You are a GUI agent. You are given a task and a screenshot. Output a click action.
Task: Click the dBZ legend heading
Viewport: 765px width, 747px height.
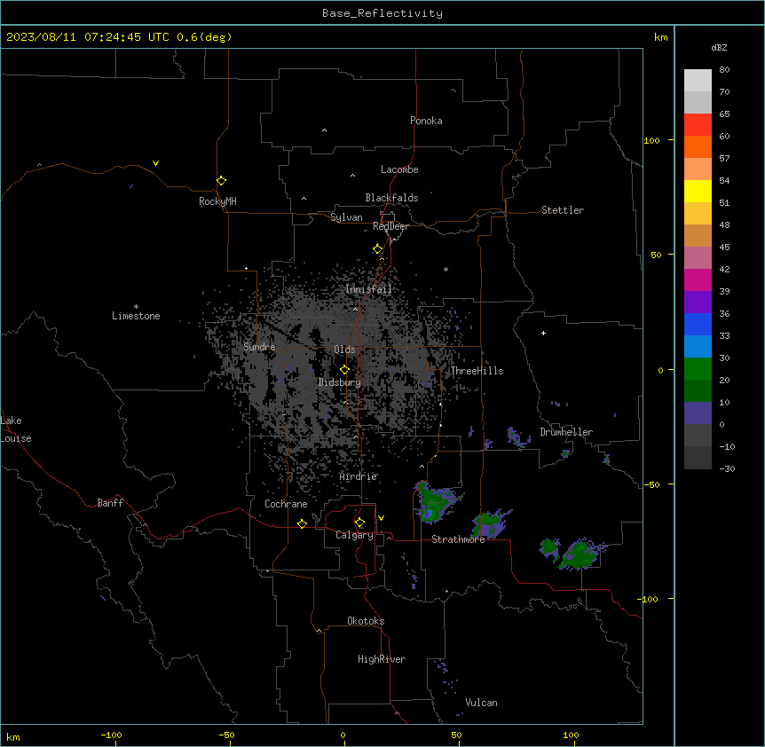pos(719,48)
